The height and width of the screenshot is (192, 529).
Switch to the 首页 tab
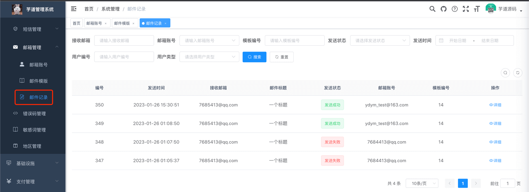77,23
